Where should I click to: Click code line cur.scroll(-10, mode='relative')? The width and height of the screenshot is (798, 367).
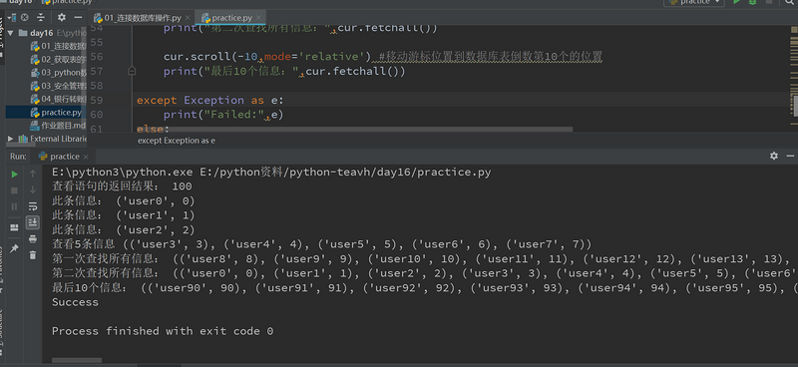[x=267, y=56]
